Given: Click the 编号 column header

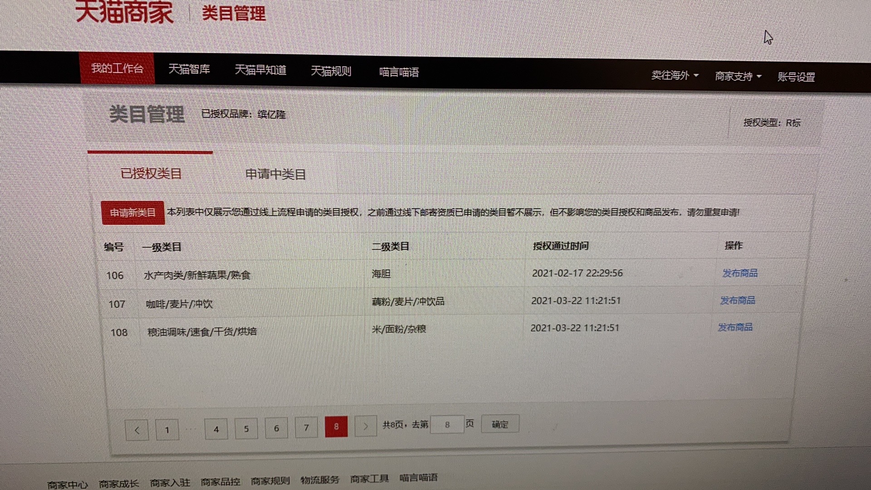Looking at the screenshot, I should point(113,247).
